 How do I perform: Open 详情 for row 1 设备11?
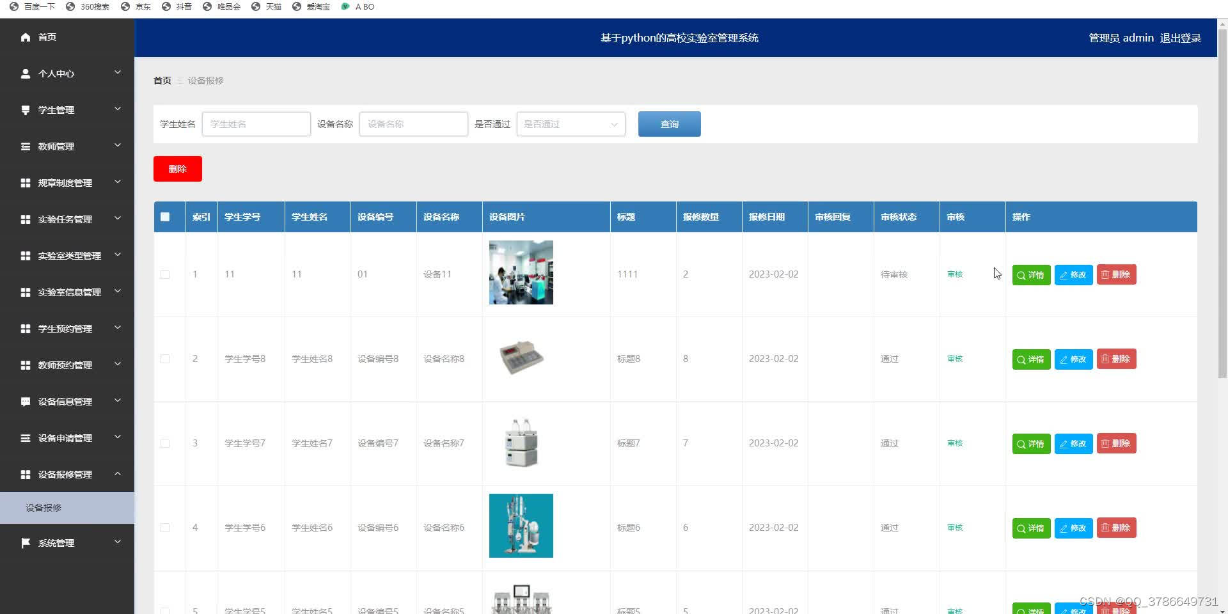point(1031,275)
